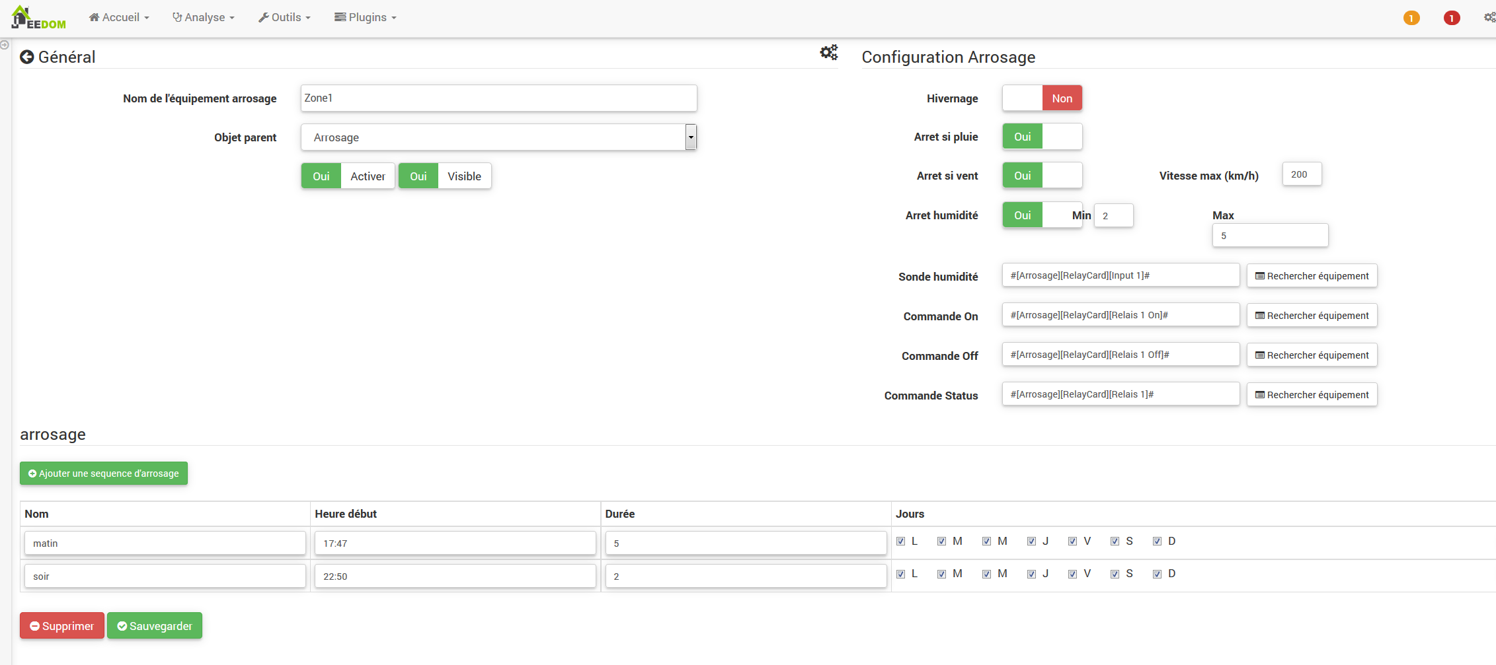The width and height of the screenshot is (1496, 665).
Task: Click the red notification badge
Action: tap(1452, 18)
